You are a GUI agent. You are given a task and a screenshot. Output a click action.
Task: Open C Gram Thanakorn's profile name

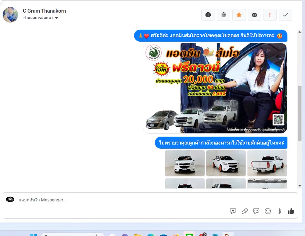point(44,11)
